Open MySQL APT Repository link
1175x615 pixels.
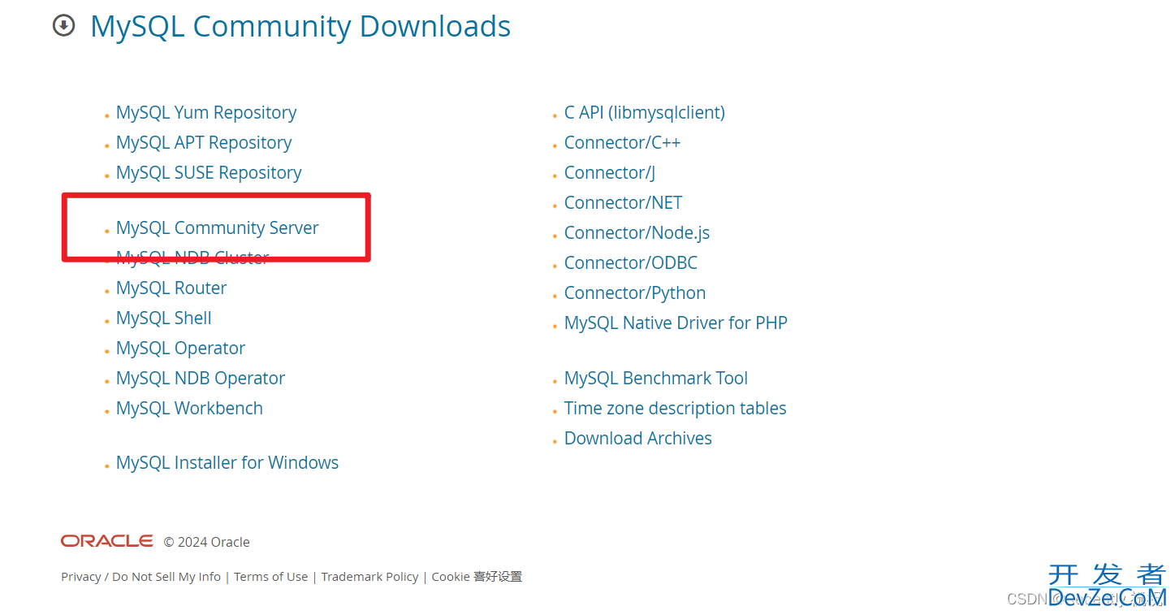(x=204, y=142)
